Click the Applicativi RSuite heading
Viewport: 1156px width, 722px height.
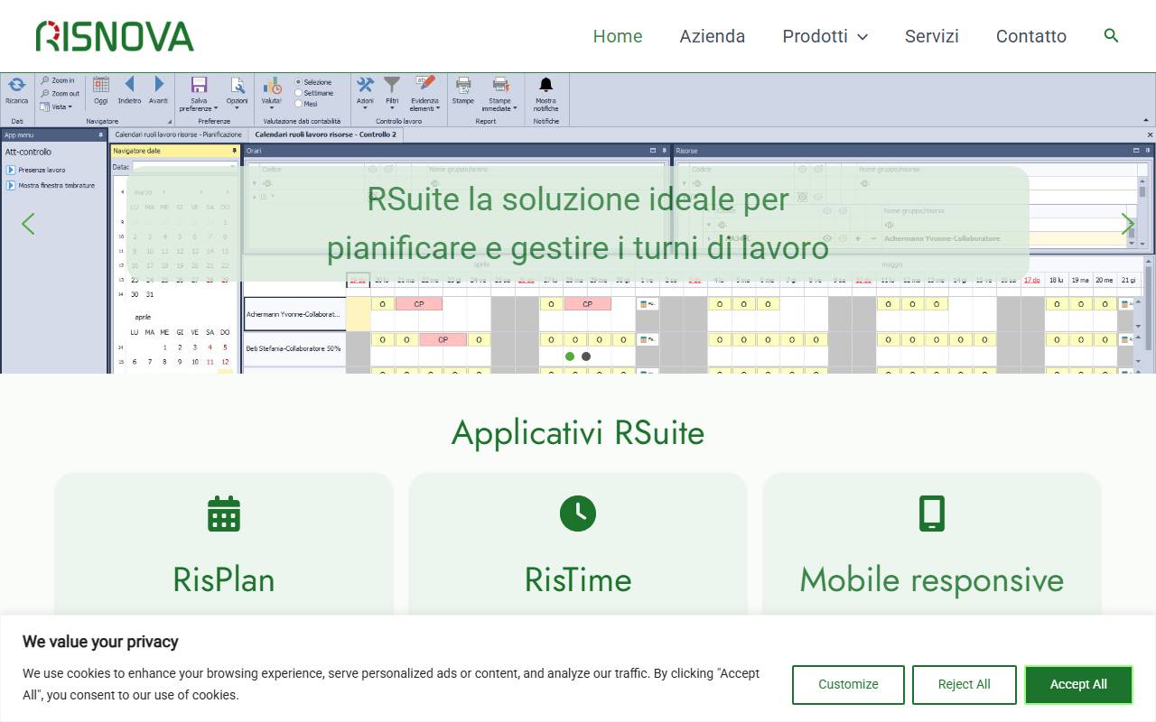(x=578, y=432)
